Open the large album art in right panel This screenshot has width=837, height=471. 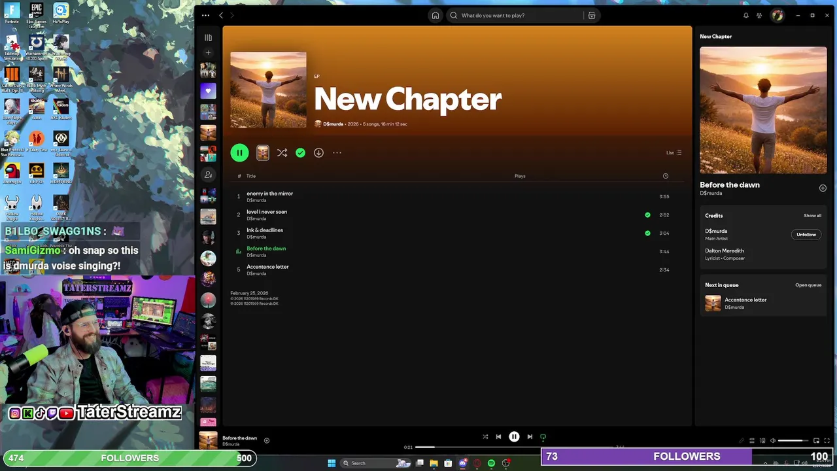click(763, 110)
